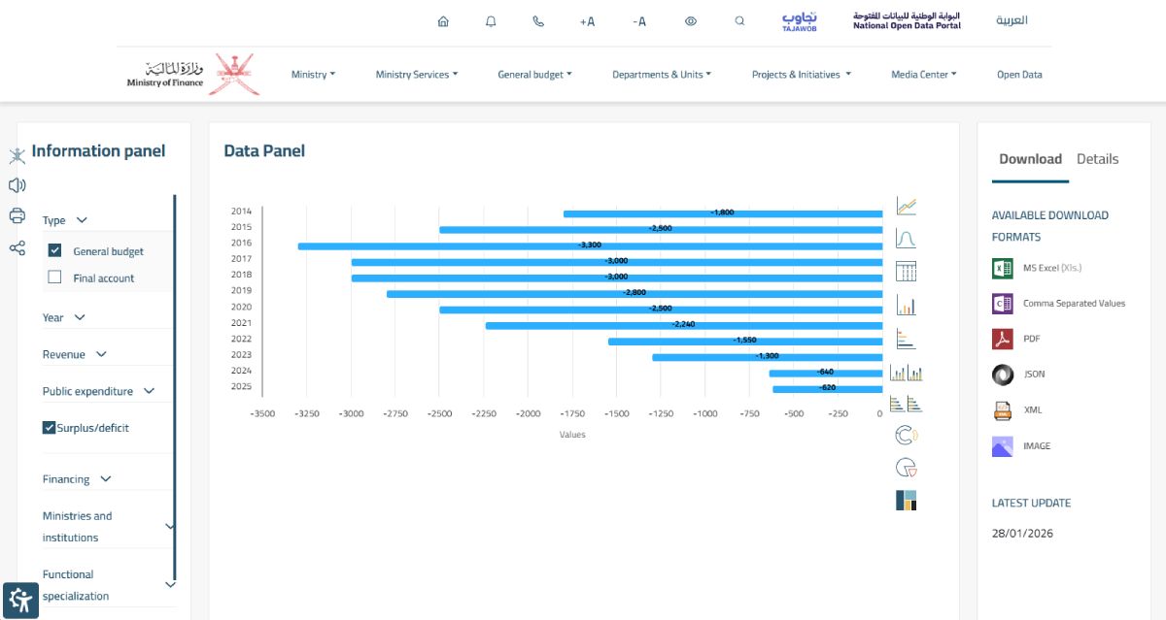Image resolution: width=1166 pixels, height=620 pixels.
Task: Click the phone contact icon
Action: tap(538, 20)
